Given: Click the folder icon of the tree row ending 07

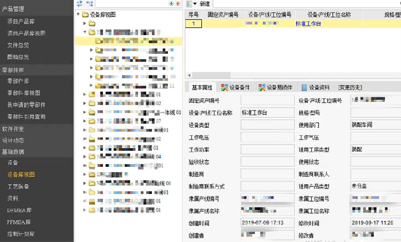Looking at the screenshot, I should click(92, 121).
